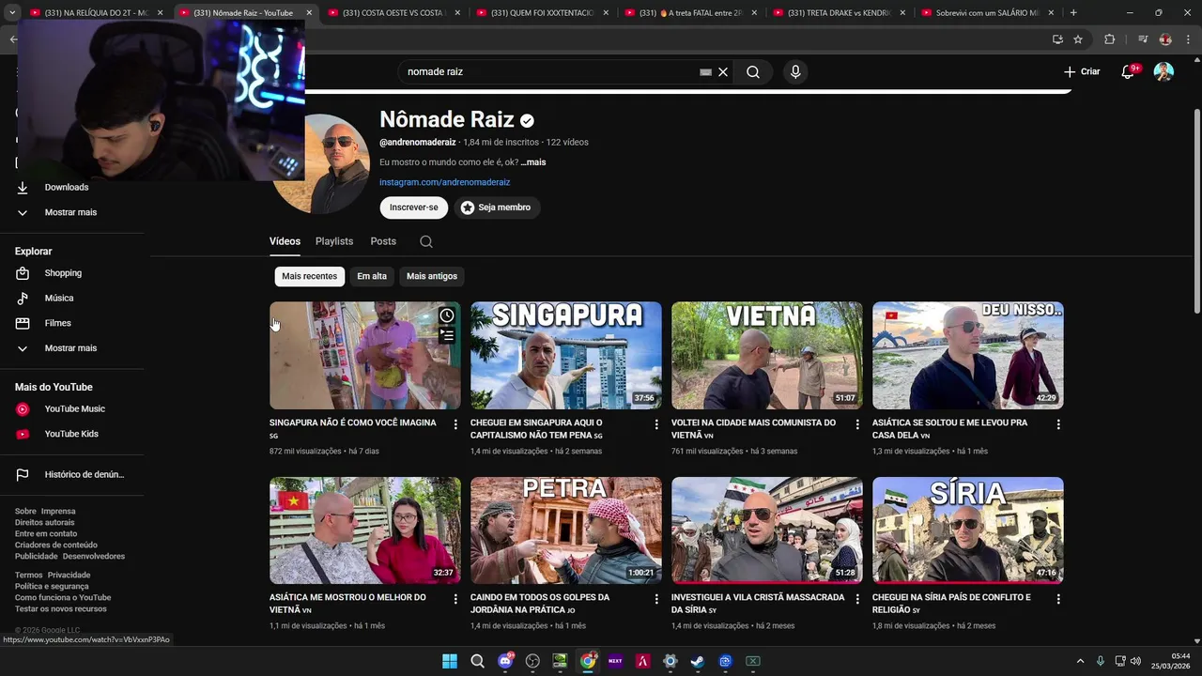Click taskbar volume speaker icon
This screenshot has height=676, width=1202.
(1135, 661)
